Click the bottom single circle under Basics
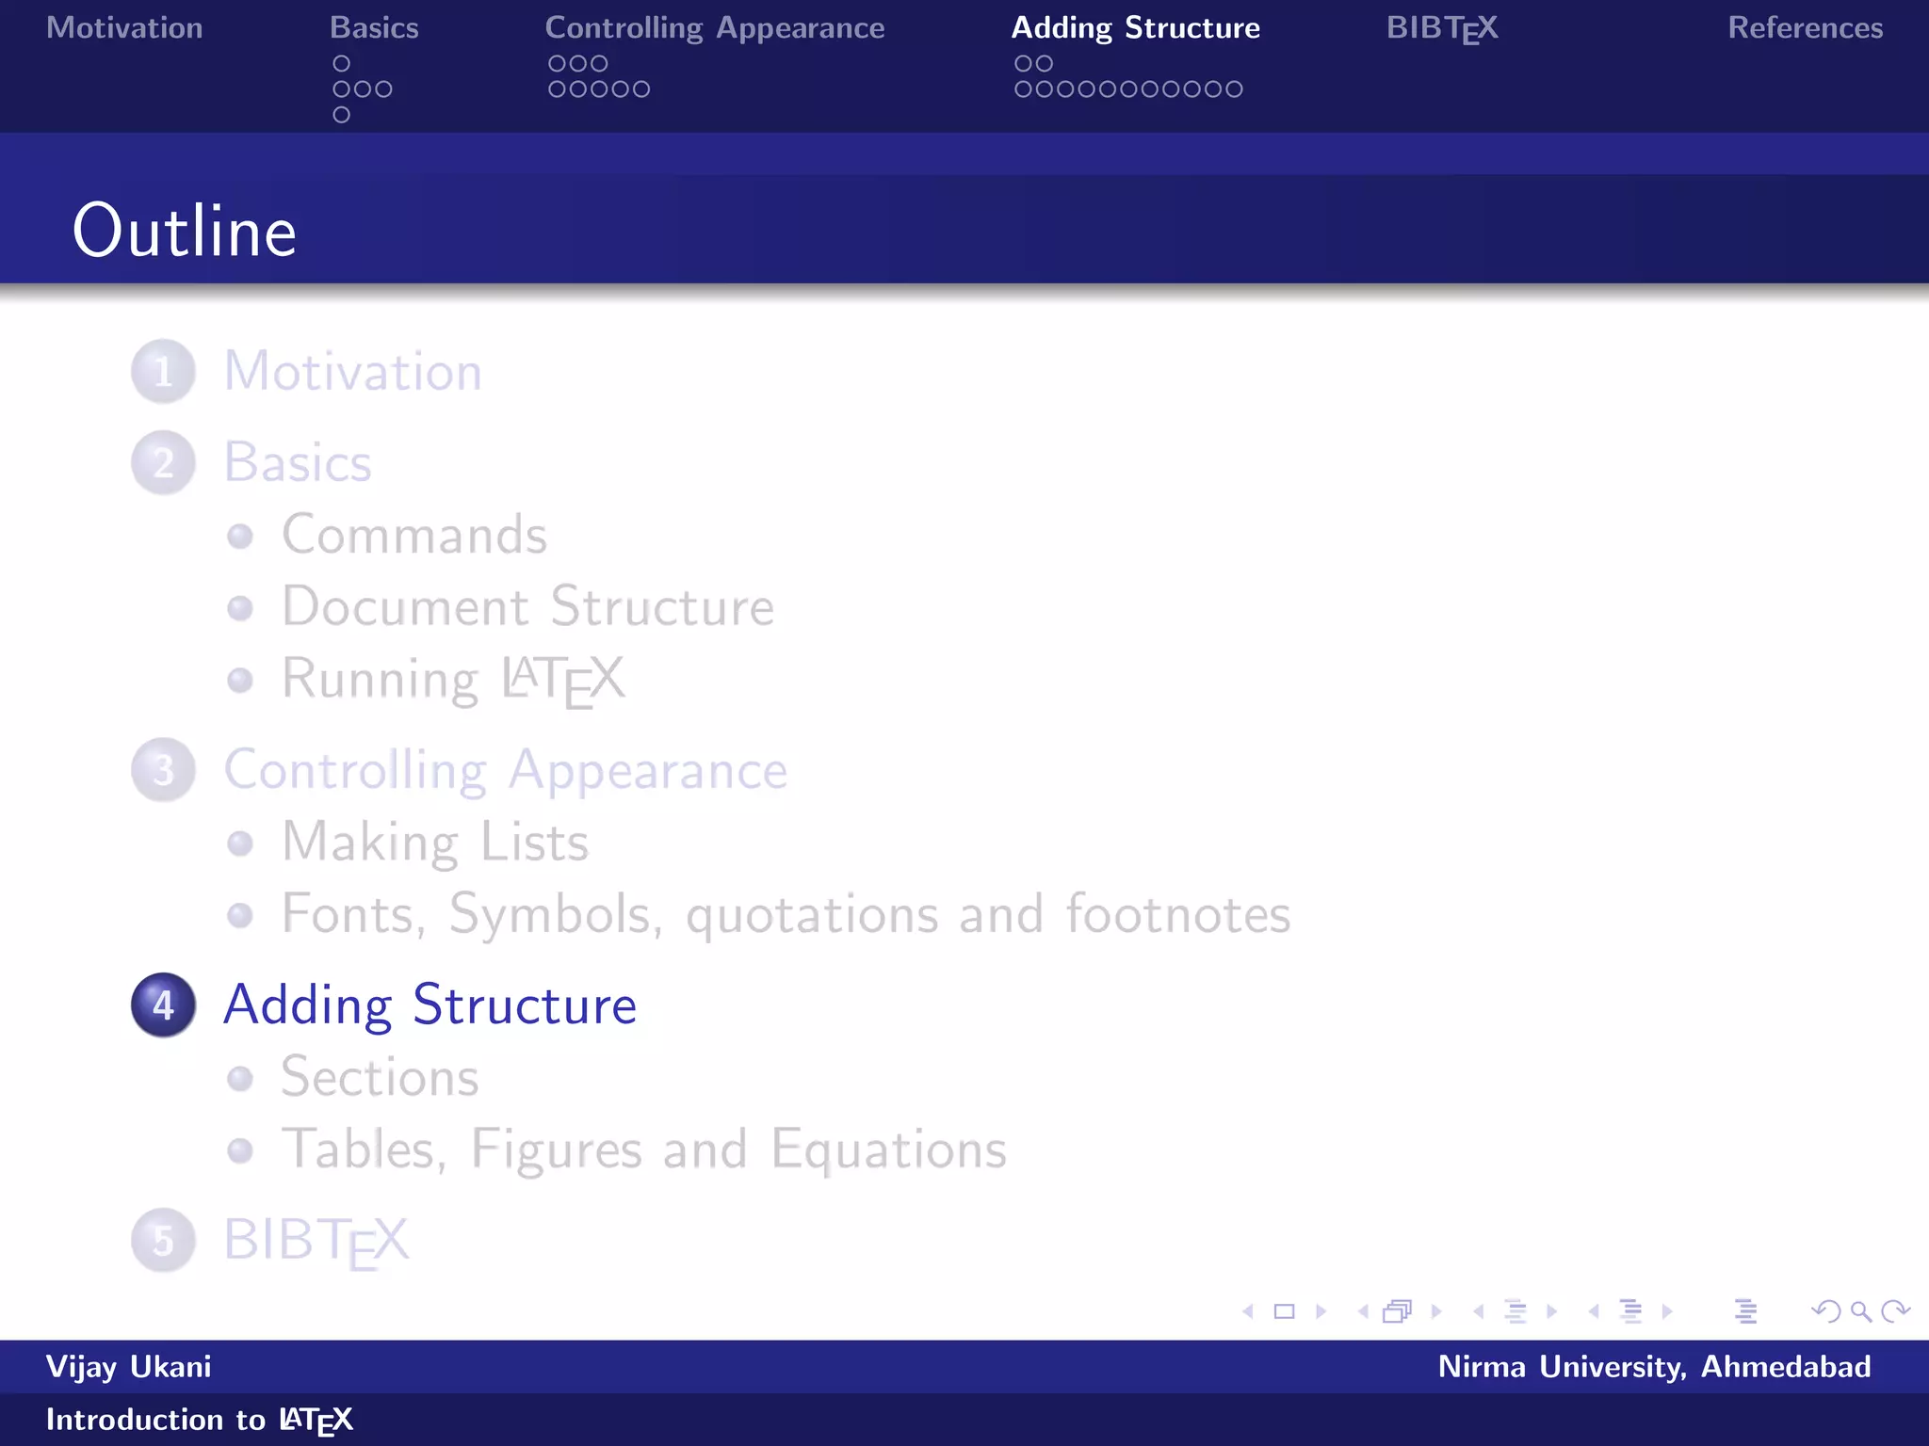 pos(342,115)
